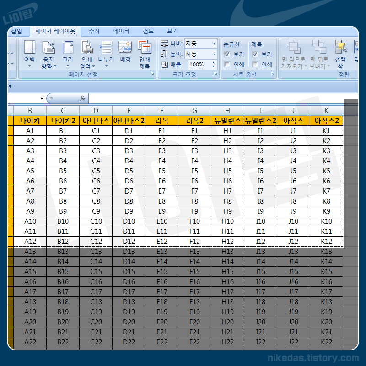The image size is (366, 366).
Task: Open the 선택 창 selection pane icon
Action: coord(341,47)
